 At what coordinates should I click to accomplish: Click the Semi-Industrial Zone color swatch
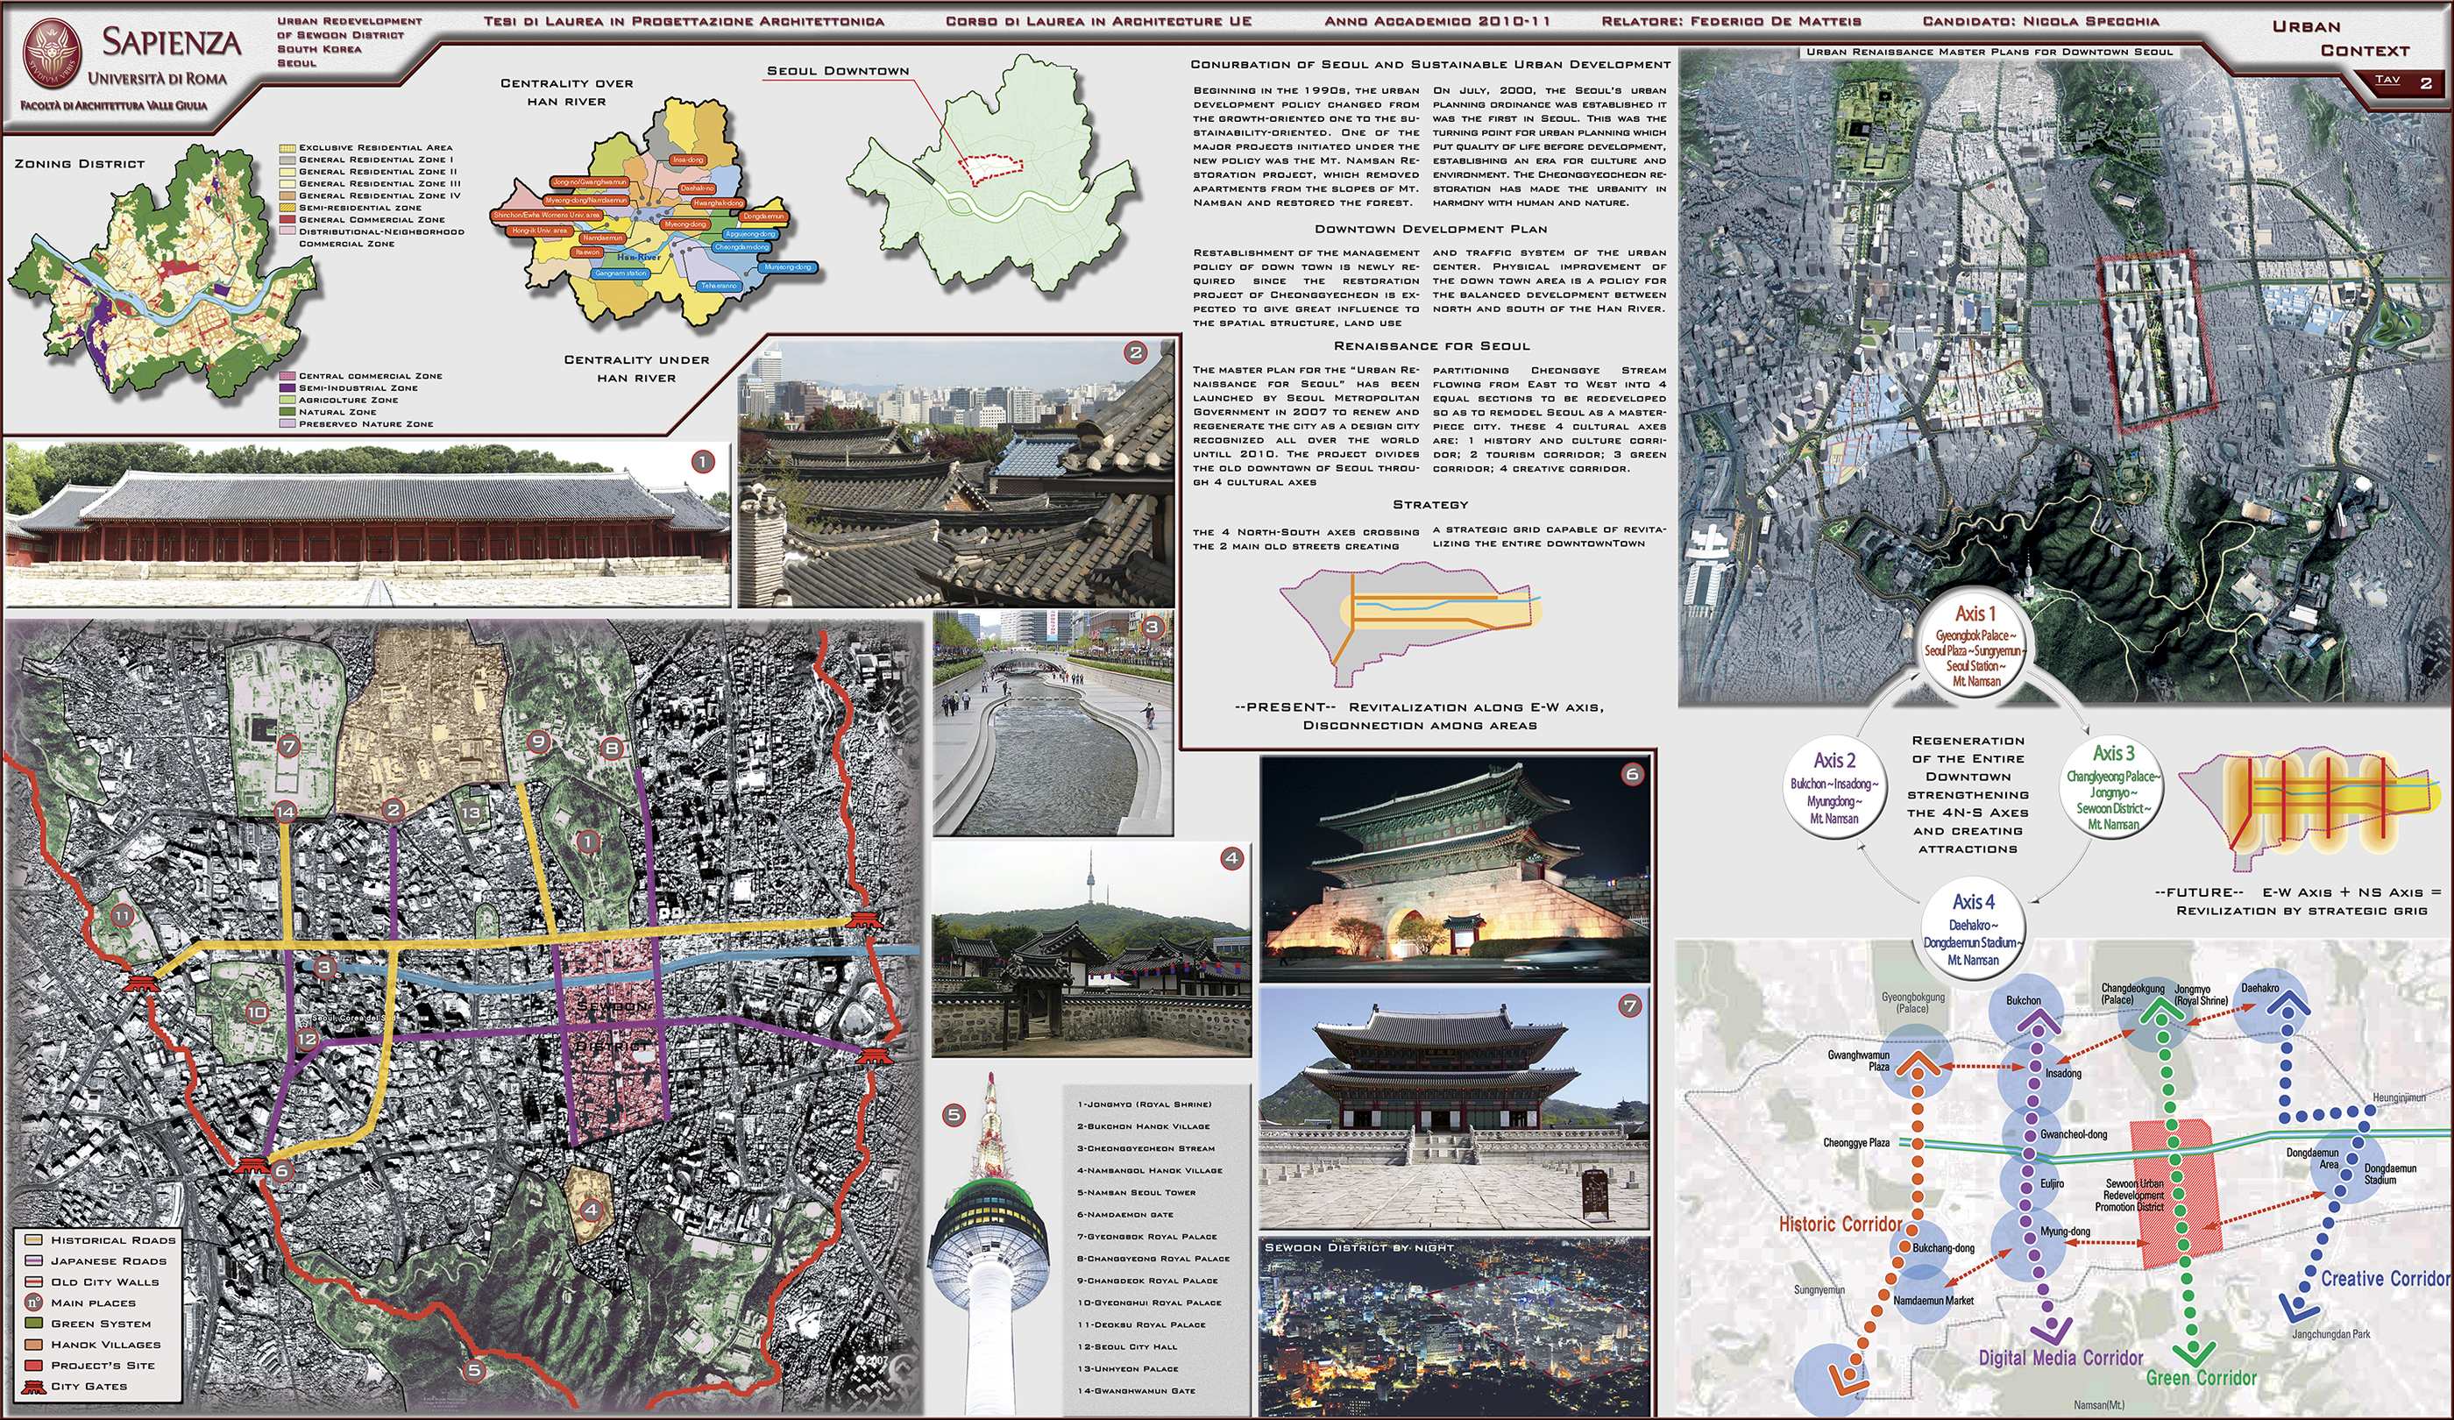pyautogui.click(x=287, y=387)
